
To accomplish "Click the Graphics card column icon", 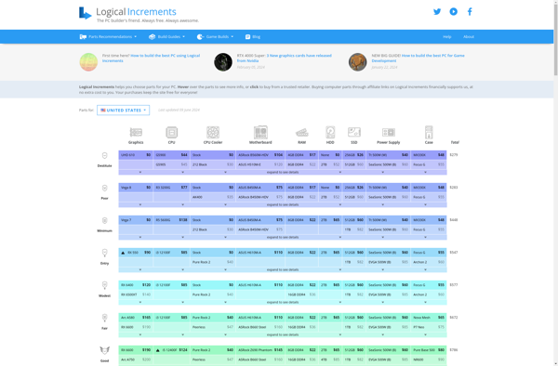I will (x=136, y=133).
